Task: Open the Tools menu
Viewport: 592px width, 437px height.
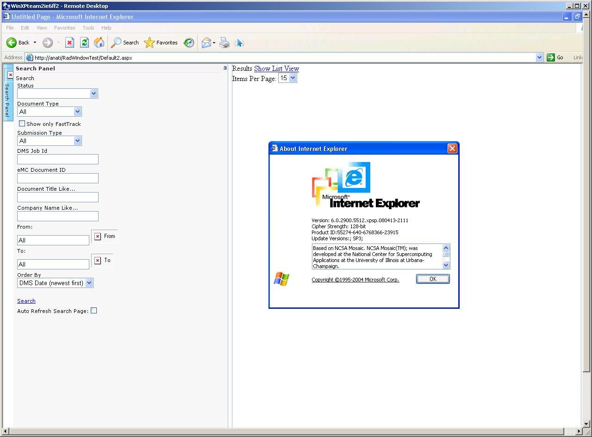Action: 88,28
